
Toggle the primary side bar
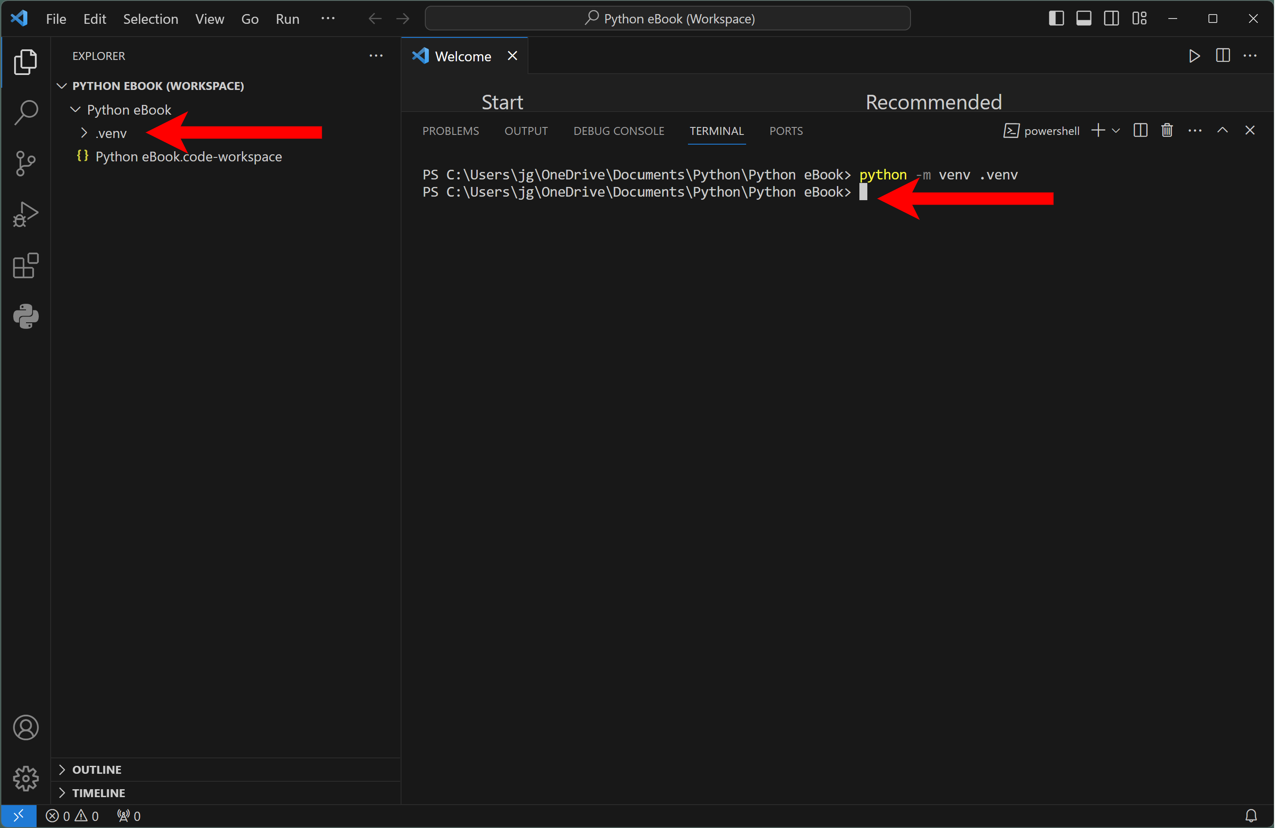point(1056,18)
